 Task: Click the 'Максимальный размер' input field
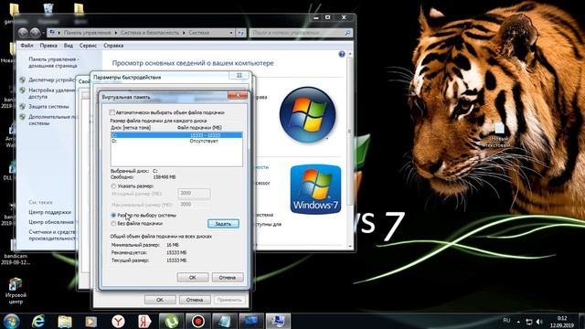194,205
